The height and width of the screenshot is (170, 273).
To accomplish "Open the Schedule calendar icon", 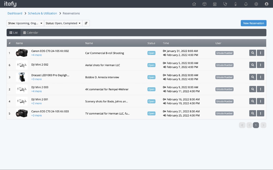I will tap(215, 4).
